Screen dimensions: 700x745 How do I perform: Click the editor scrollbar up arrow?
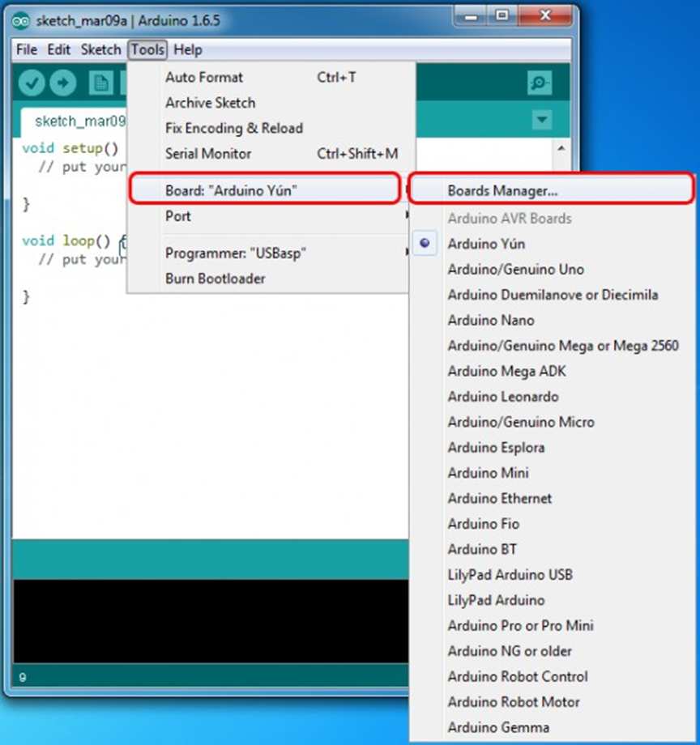[560, 149]
